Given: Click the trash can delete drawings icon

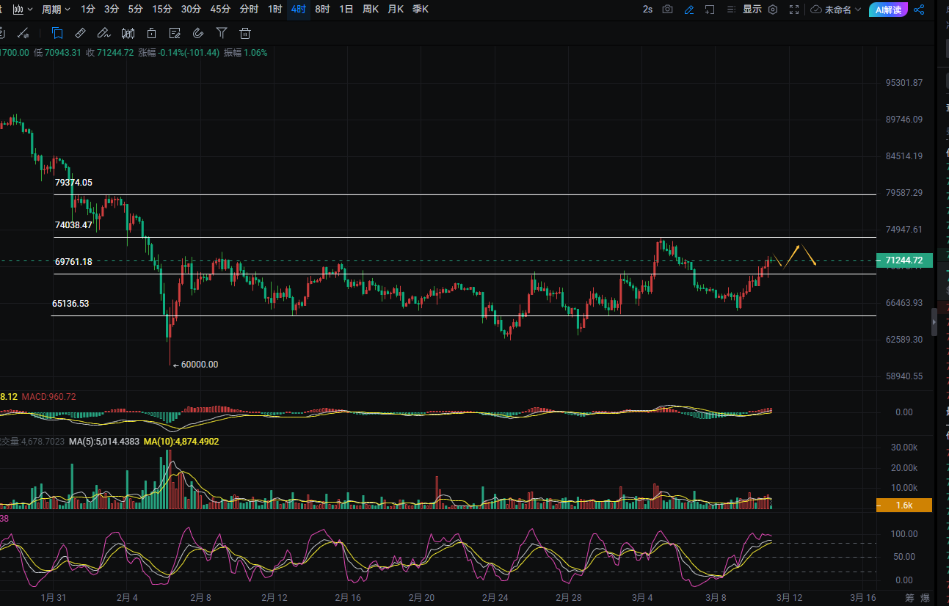Looking at the screenshot, I should 245,33.
